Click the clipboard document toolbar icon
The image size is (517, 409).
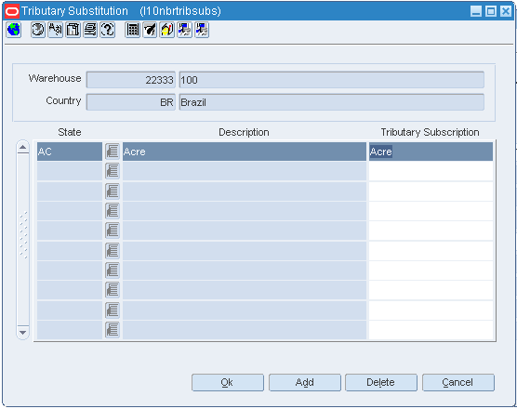[x=73, y=30]
